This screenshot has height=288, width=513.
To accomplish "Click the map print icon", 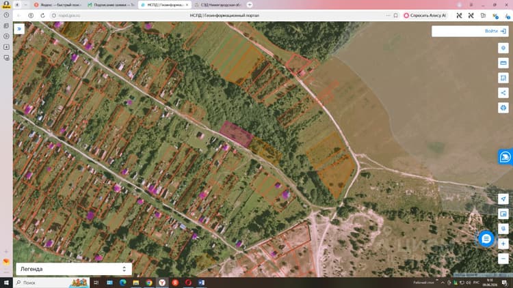I will click(503, 108).
